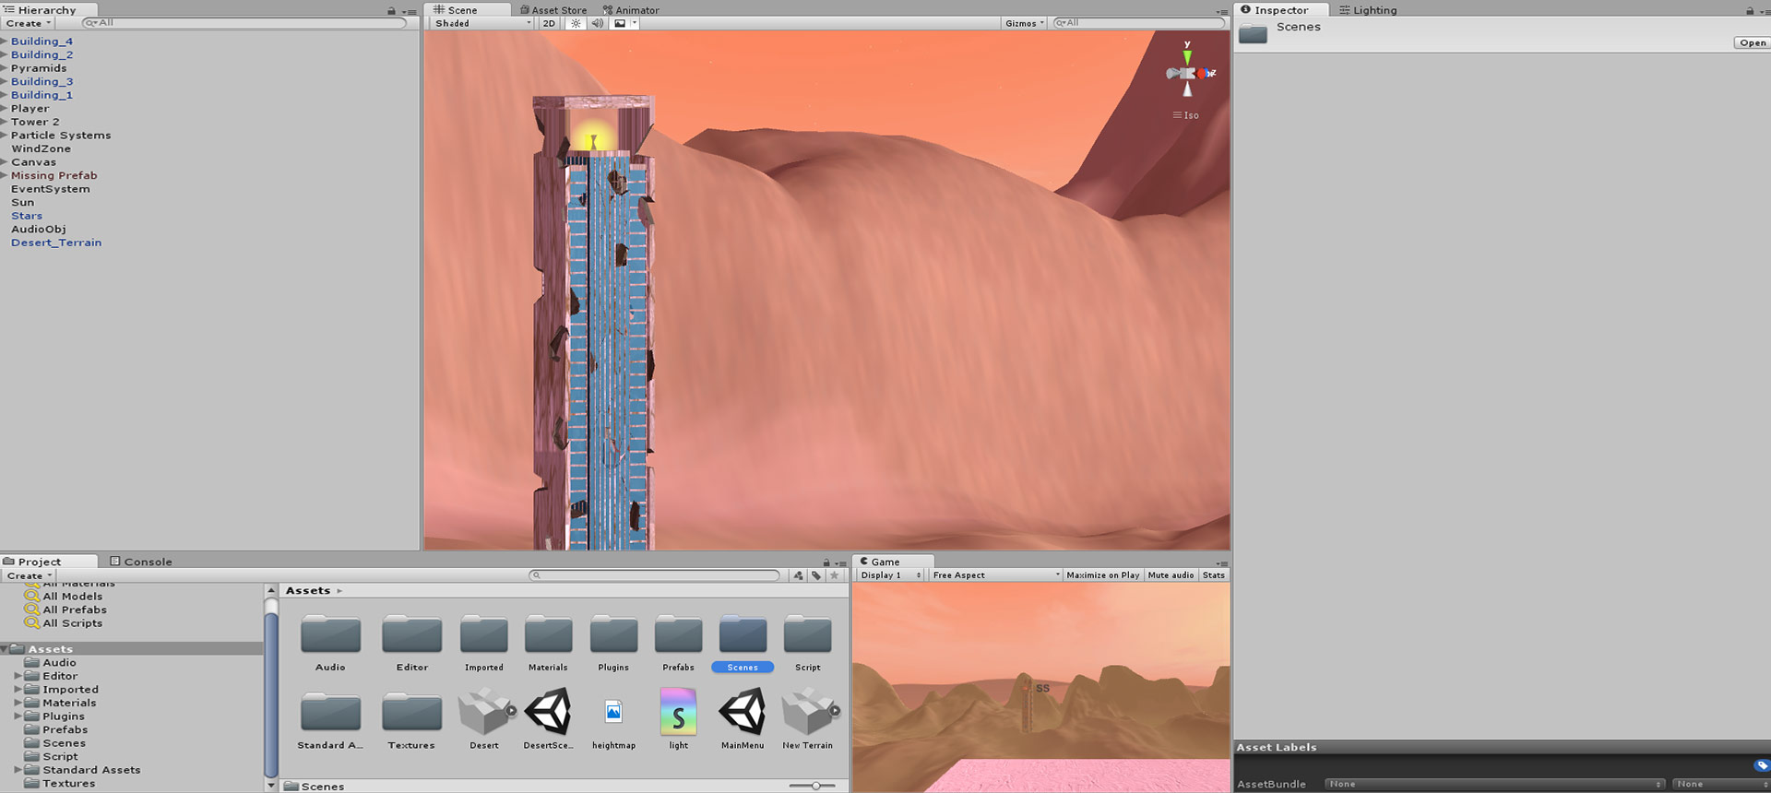
Task: Select the light shader asset icon
Action: tap(678, 714)
